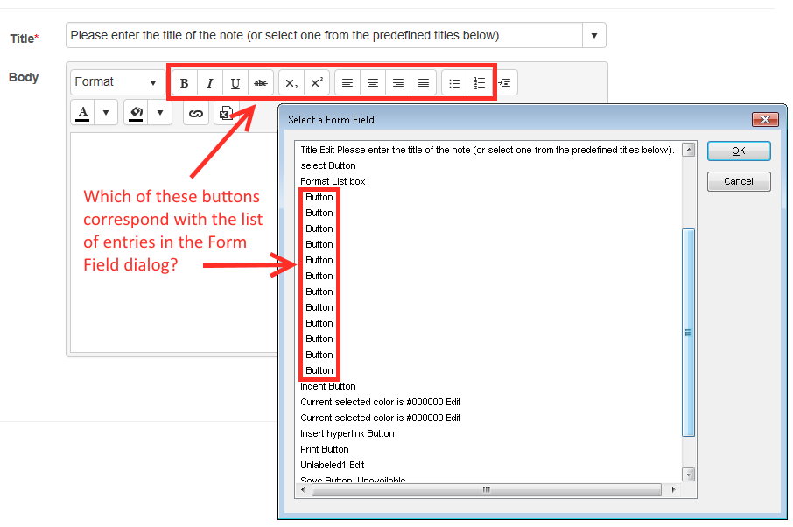
Task: Click the font color A icon
Action: click(83, 112)
